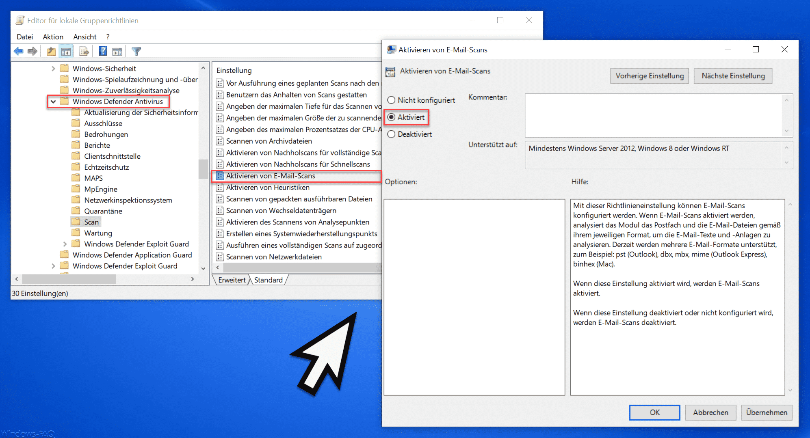The width and height of the screenshot is (810, 438).
Task: Toggle the console tree pane icon
Action: tap(66, 51)
